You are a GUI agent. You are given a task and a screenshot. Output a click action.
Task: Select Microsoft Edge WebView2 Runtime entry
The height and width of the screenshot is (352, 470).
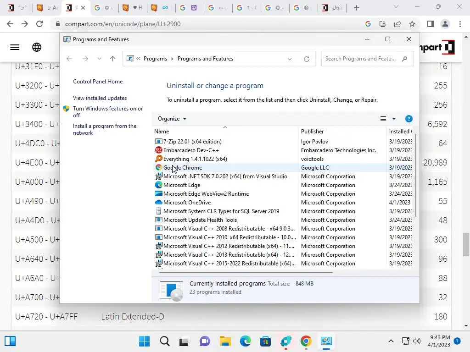click(x=206, y=194)
